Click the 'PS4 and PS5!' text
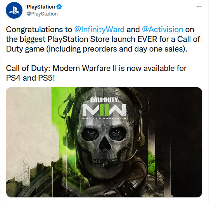This screenshot has width=209, height=202. pos(31,78)
